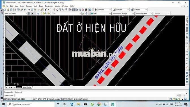The image size is (190, 107).
Task: Open the Layer Properties Manager icon
Action: point(38,14)
